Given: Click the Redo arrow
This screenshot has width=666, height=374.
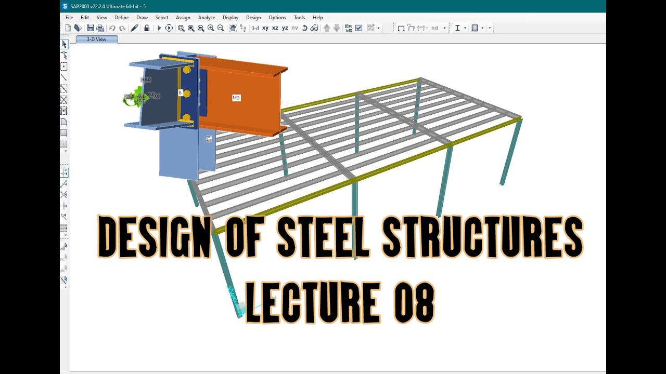Looking at the screenshot, I should tap(122, 28).
